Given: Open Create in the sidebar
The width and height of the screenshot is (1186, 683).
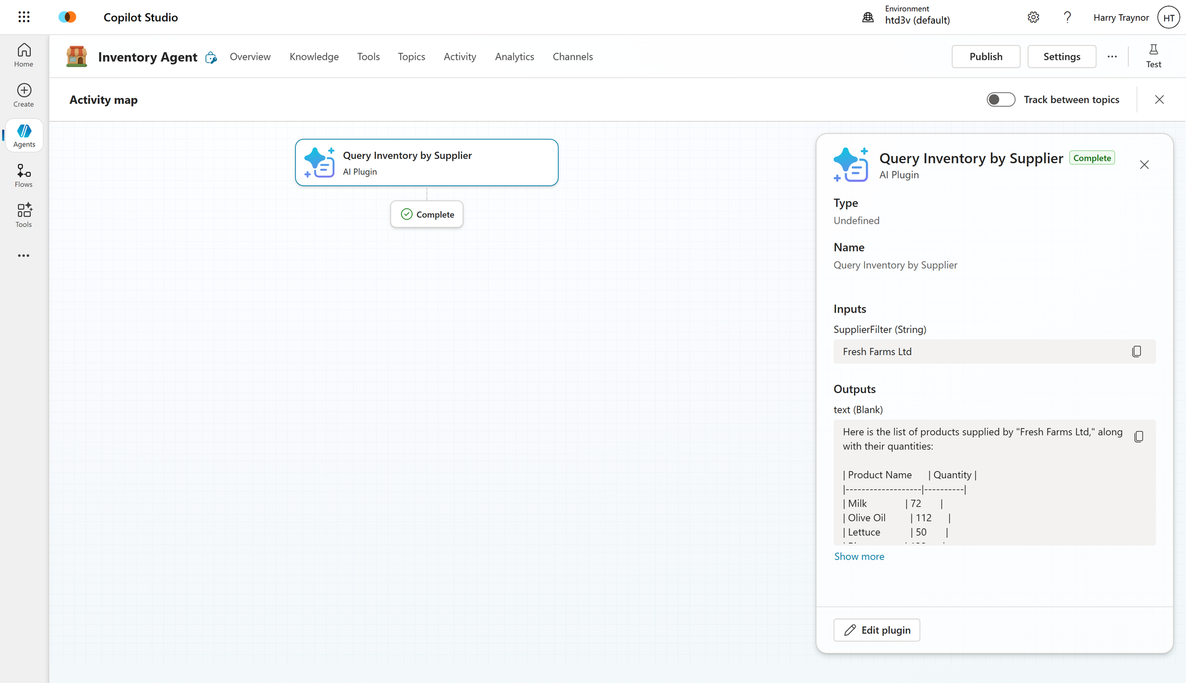Looking at the screenshot, I should point(24,95).
